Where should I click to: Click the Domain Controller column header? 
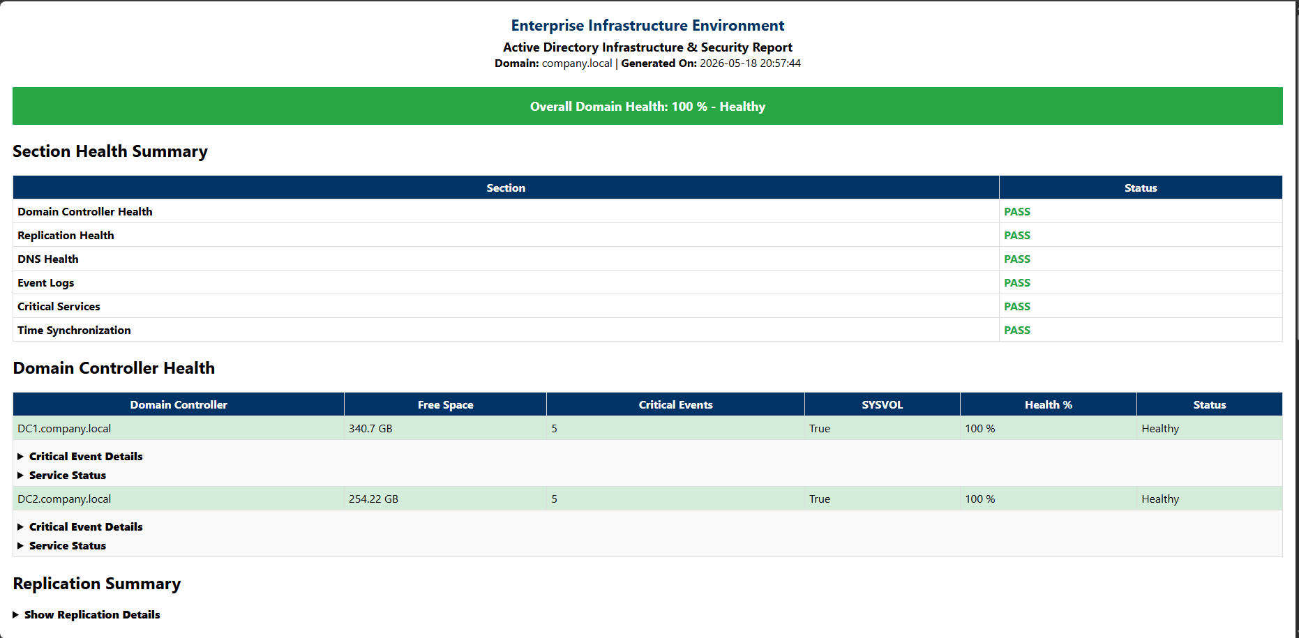click(179, 404)
